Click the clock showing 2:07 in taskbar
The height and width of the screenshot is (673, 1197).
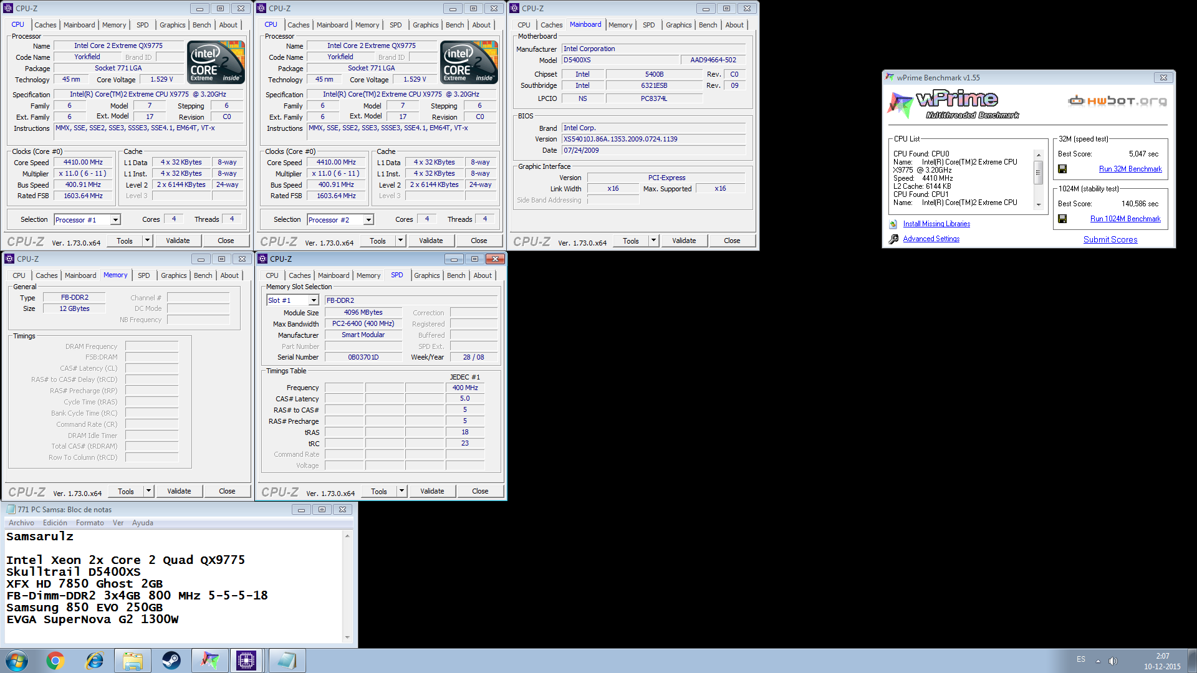pyautogui.click(x=1162, y=656)
